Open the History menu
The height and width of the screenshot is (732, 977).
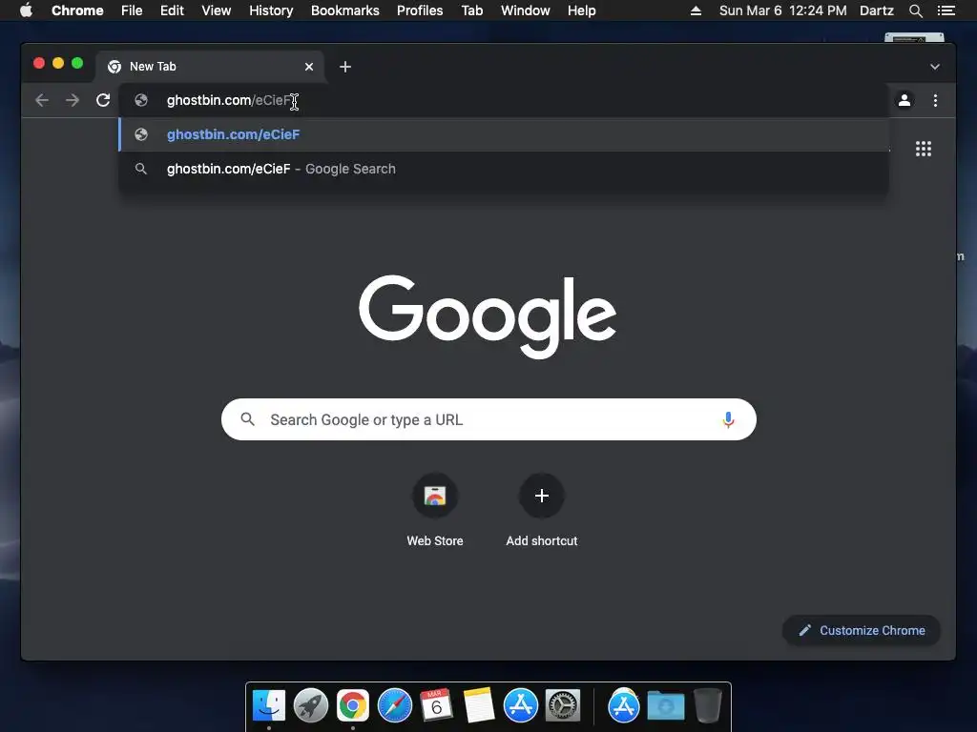point(271,10)
